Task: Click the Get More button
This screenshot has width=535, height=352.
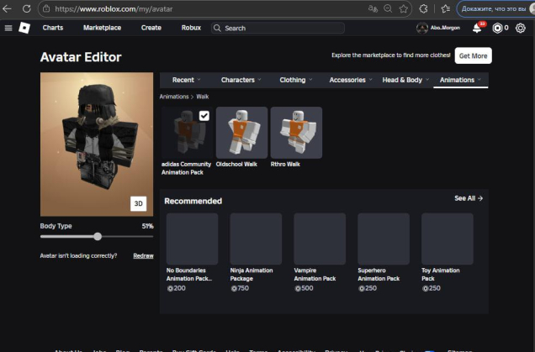Action: pos(473,56)
